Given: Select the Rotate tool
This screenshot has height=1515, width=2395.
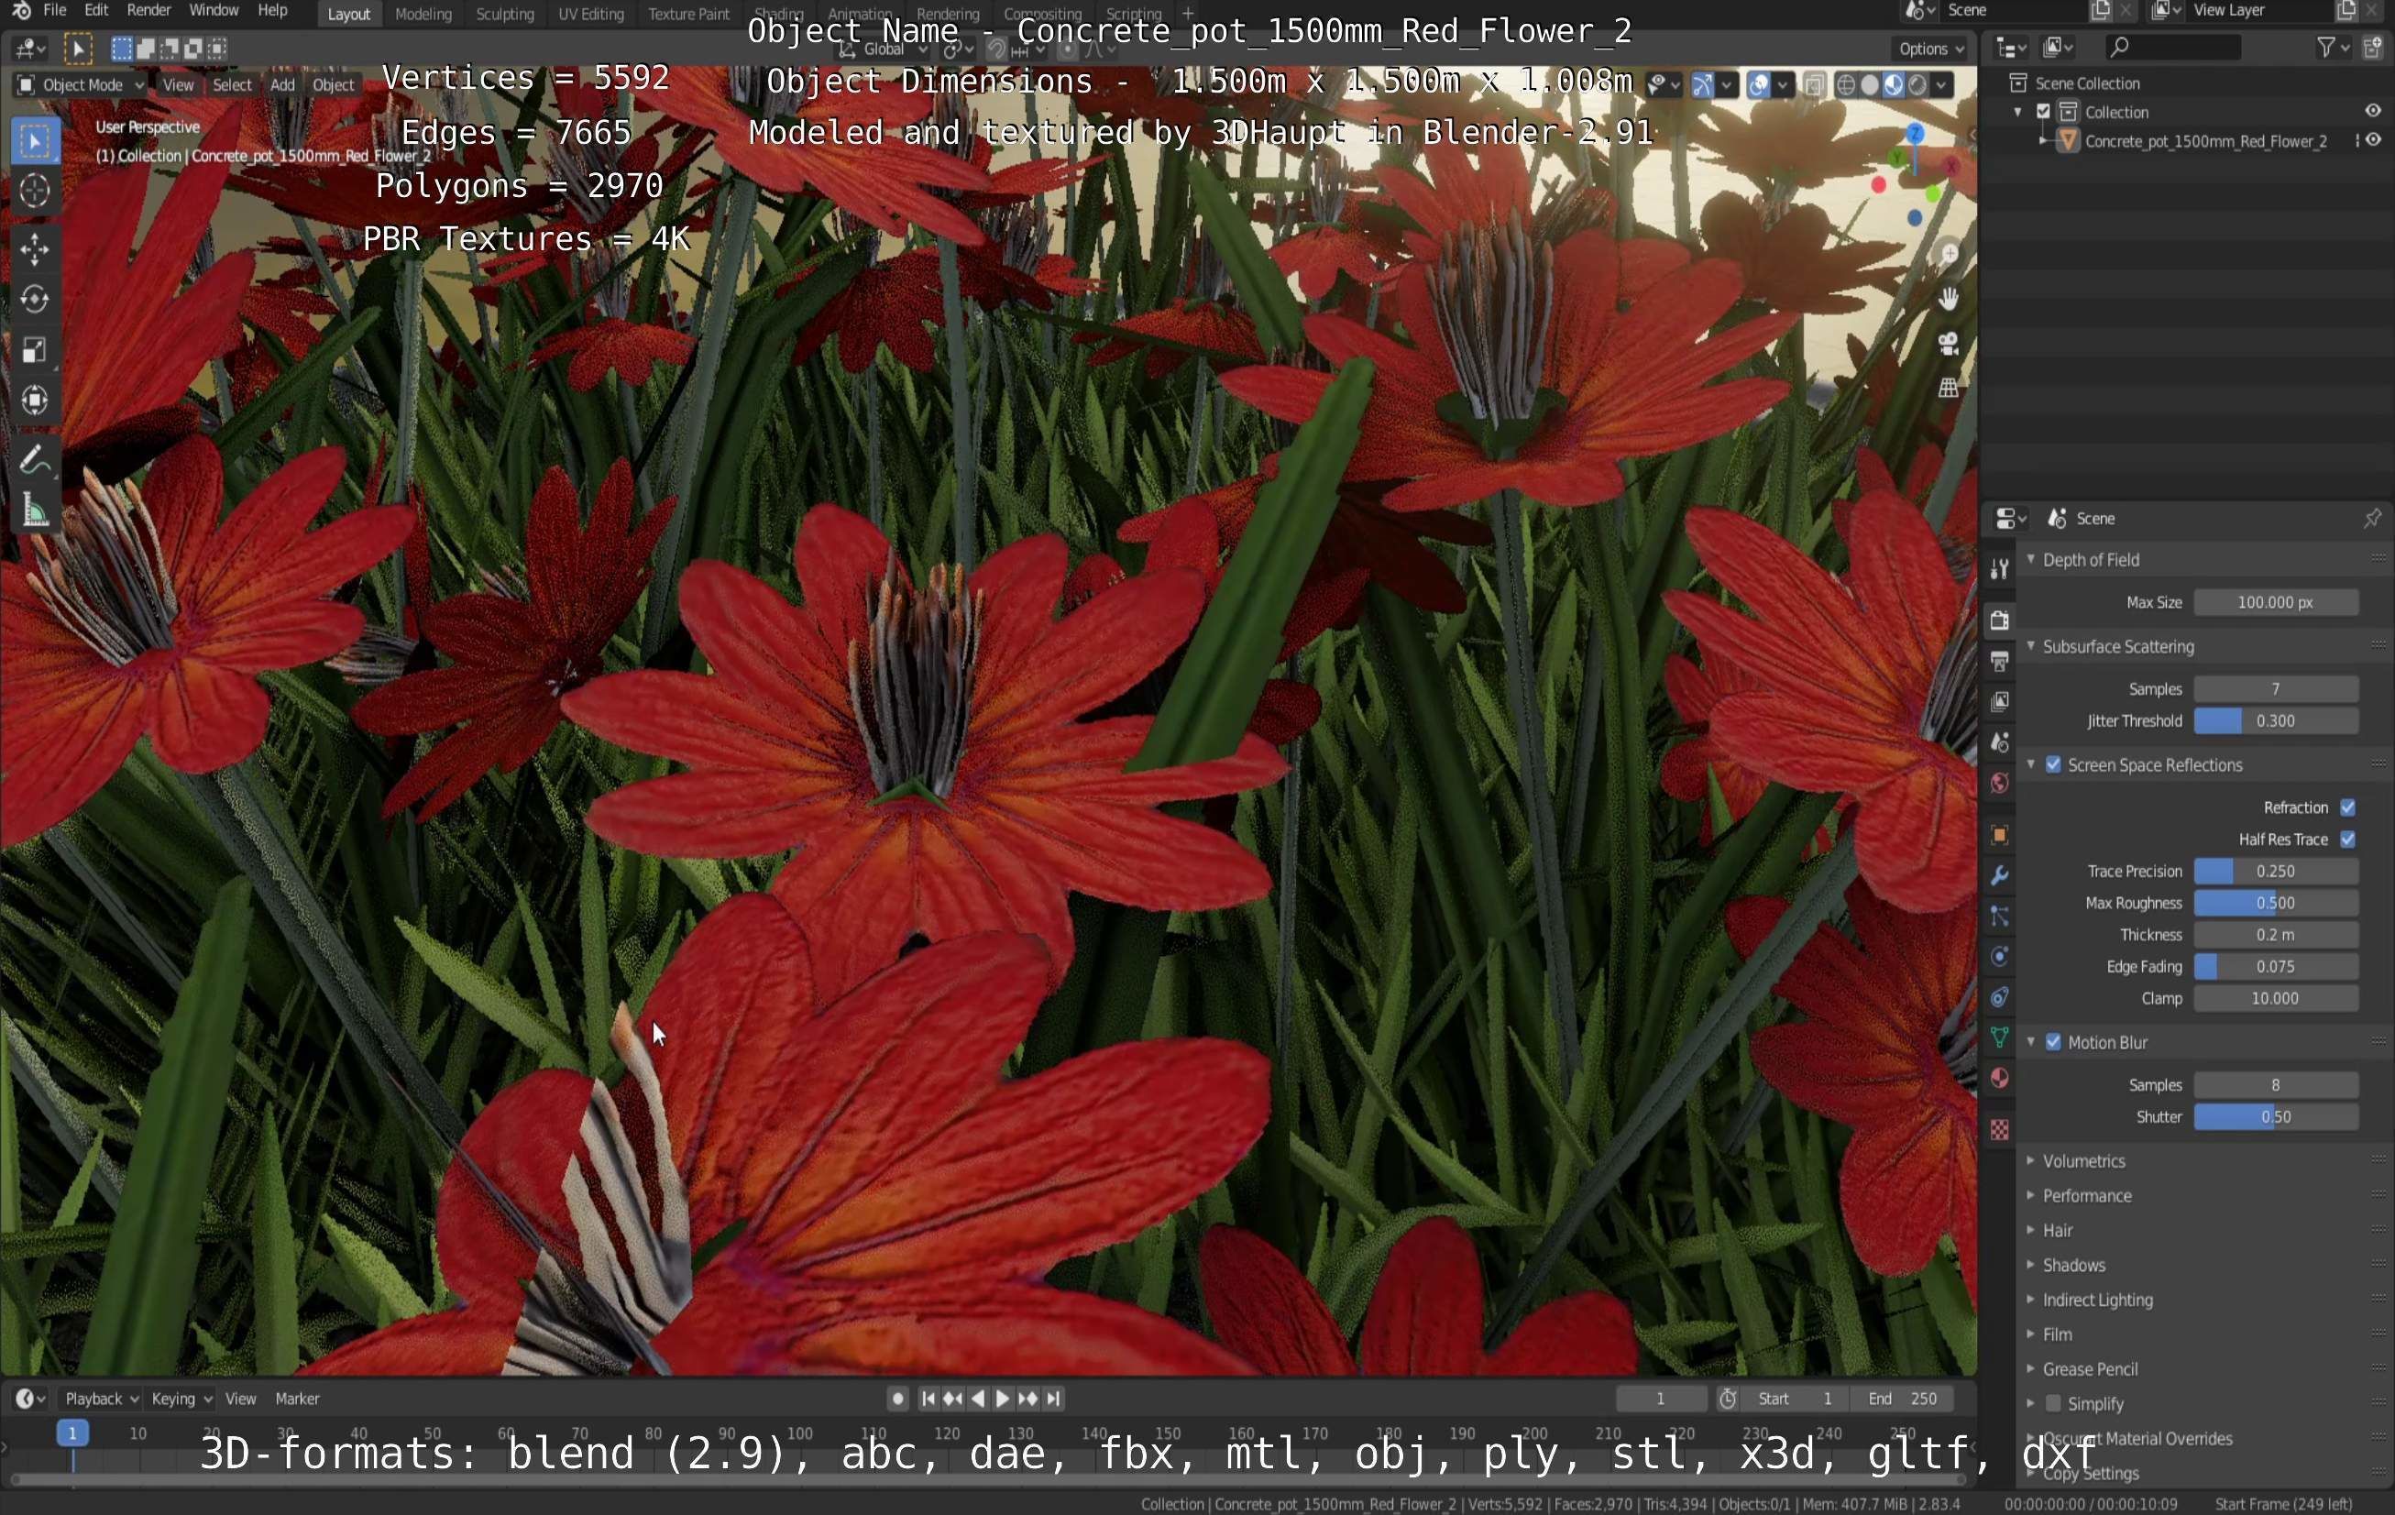Looking at the screenshot, I should point(35,300).
